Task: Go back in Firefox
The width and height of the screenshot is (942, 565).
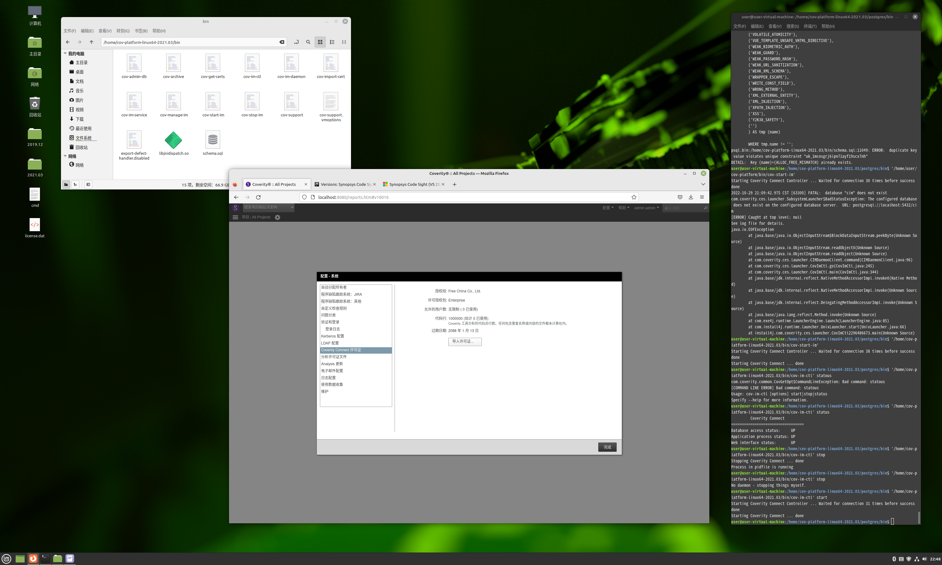Action: [x=236, y=197]
